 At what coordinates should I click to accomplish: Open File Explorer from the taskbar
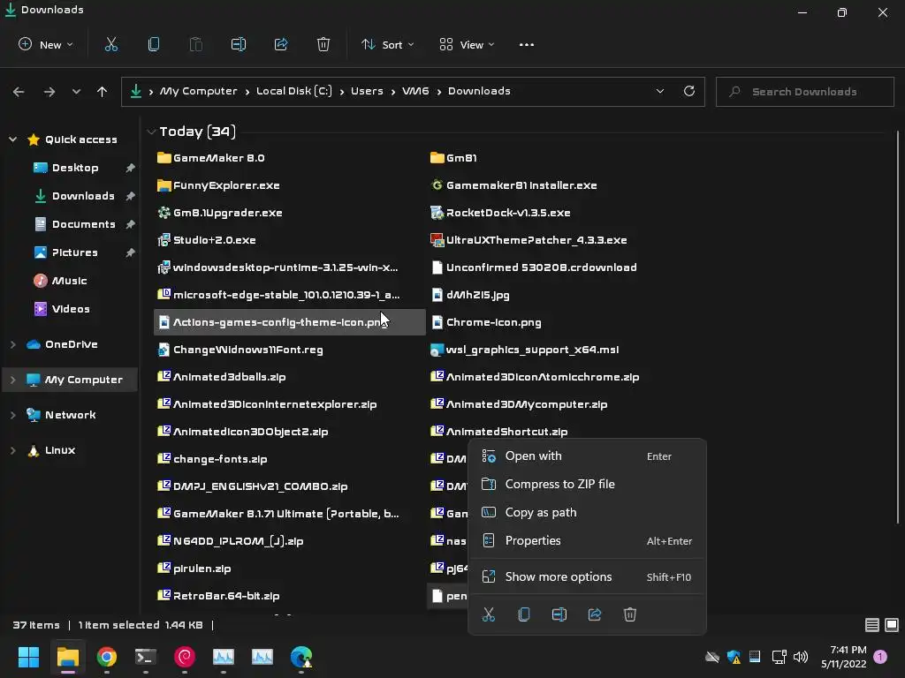click(67, 657)
